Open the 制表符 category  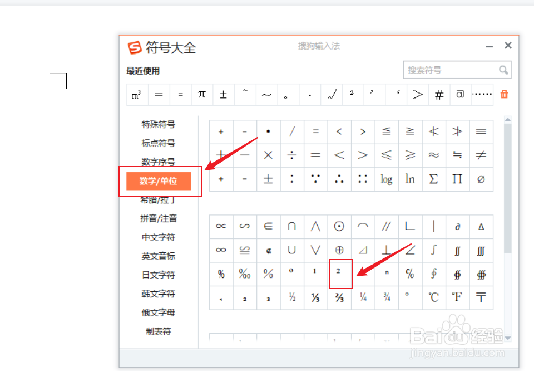coord(159,331)
